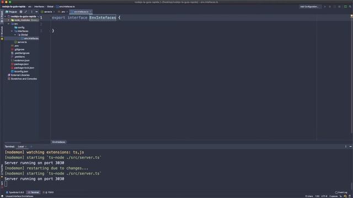Collapse the interfaces folder
The width and height of the screenshot is (353, 198).
click(12, 31)
